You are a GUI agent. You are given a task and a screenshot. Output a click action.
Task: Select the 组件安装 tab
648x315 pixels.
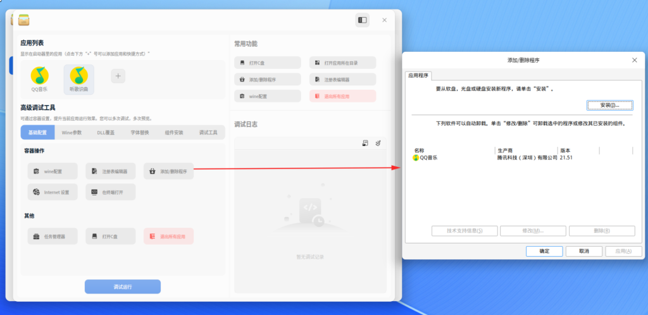[x=174, y=133]
